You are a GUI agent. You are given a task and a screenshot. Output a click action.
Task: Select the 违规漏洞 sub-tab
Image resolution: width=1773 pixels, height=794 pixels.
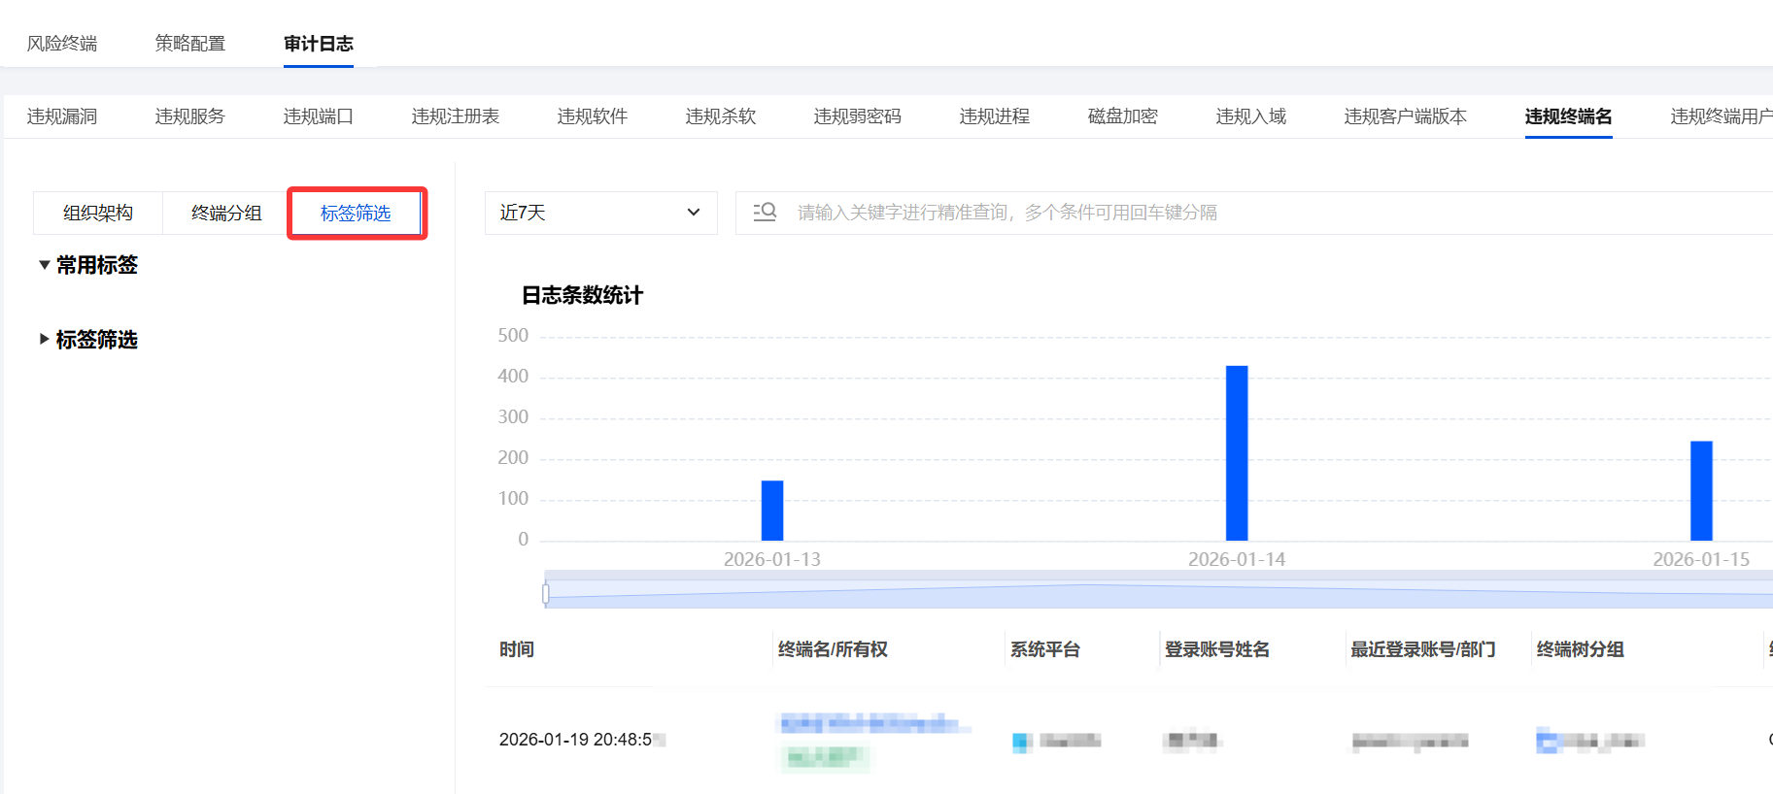pos(62,116)
